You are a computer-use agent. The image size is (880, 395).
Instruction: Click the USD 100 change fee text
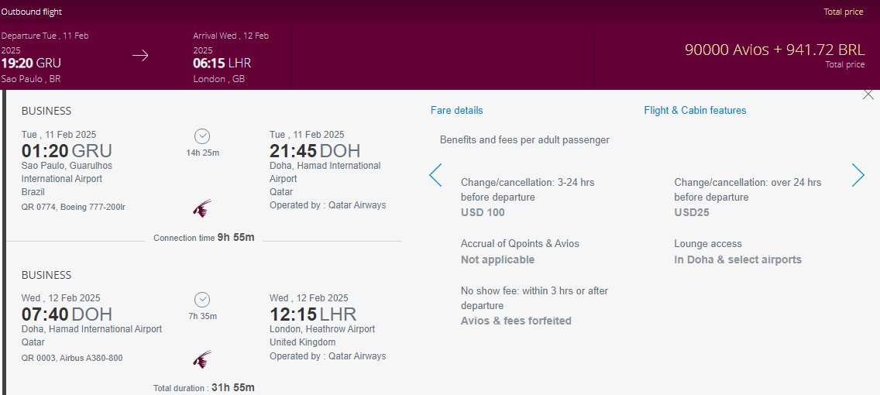[x=483, y=213]
